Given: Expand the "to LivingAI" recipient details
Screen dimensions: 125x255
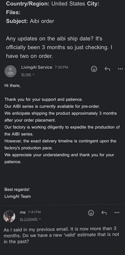Looking at the screenshot, I should [30, 219].
